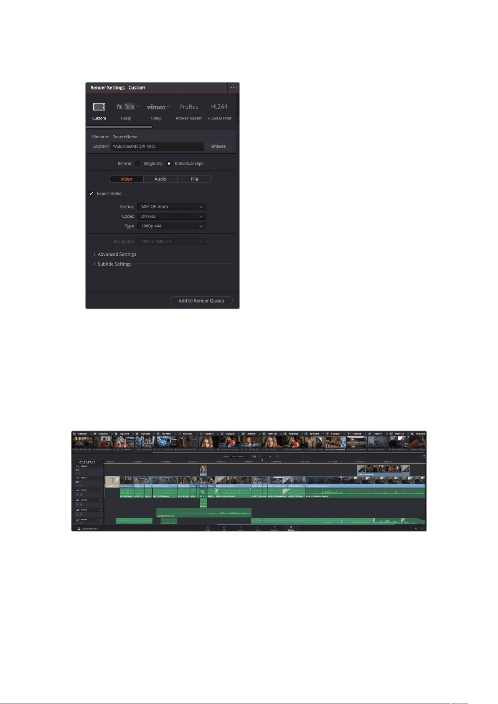Click the Home project manager icon
This screenshot has height=704, width=498.
click(x=416, y=529)
